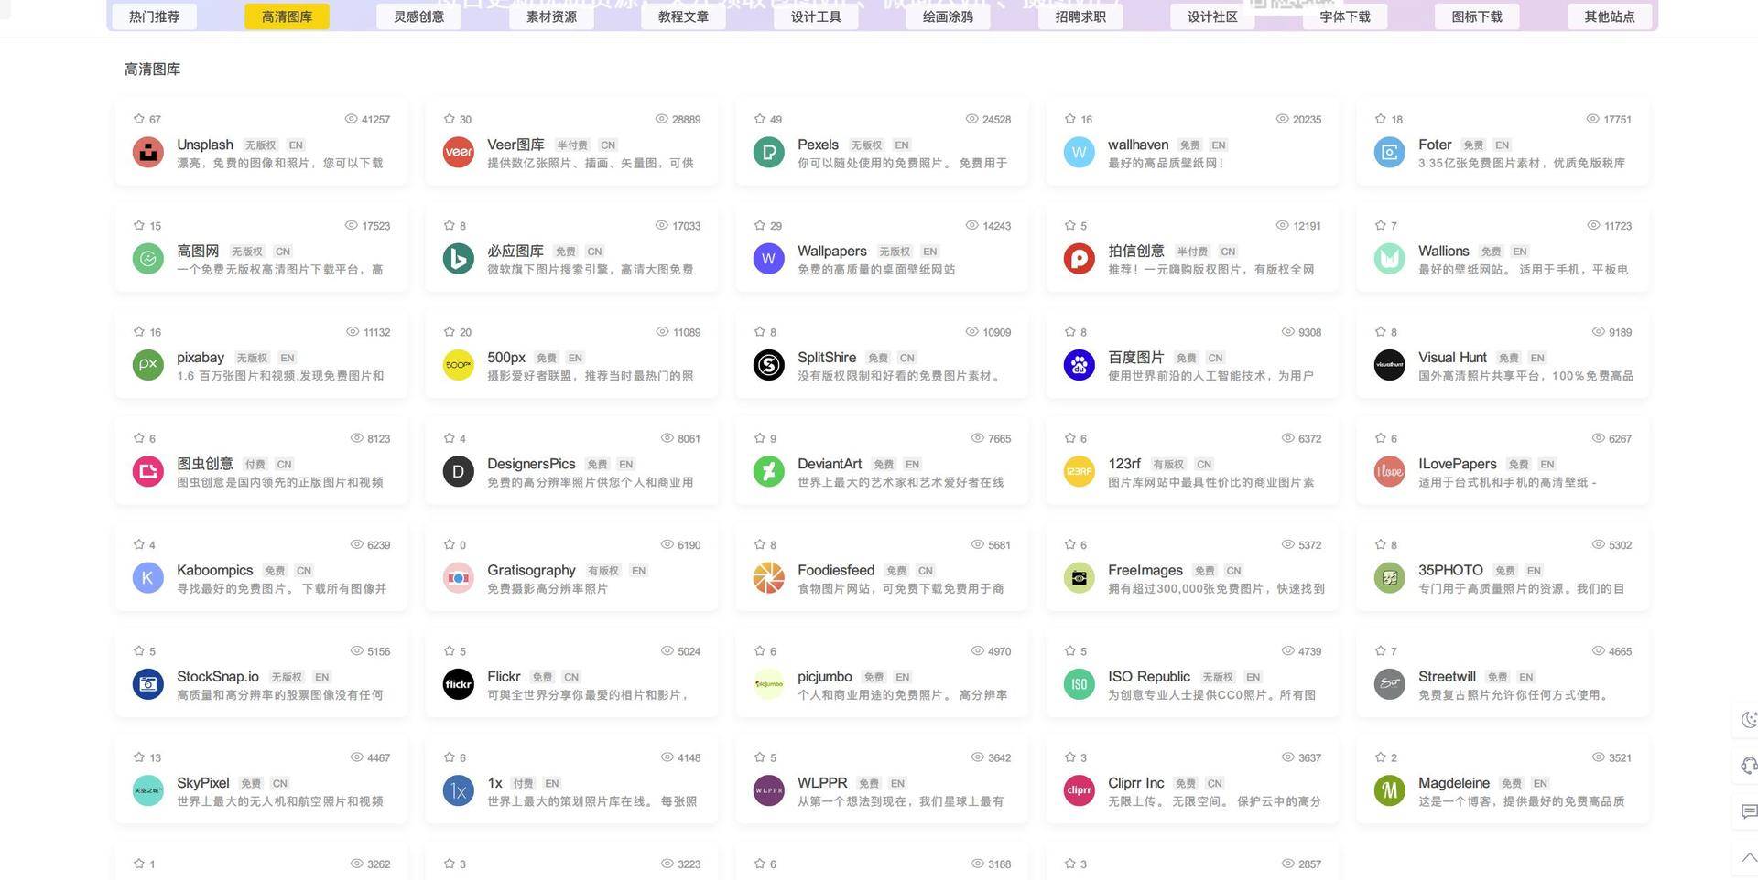Click the DeviantArt logo icon
This screenshot has height=880, width=1758.
click(768, 471)
